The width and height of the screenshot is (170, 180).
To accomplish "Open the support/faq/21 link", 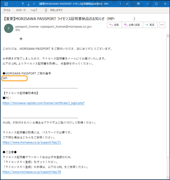I will [x=32, y=142].
